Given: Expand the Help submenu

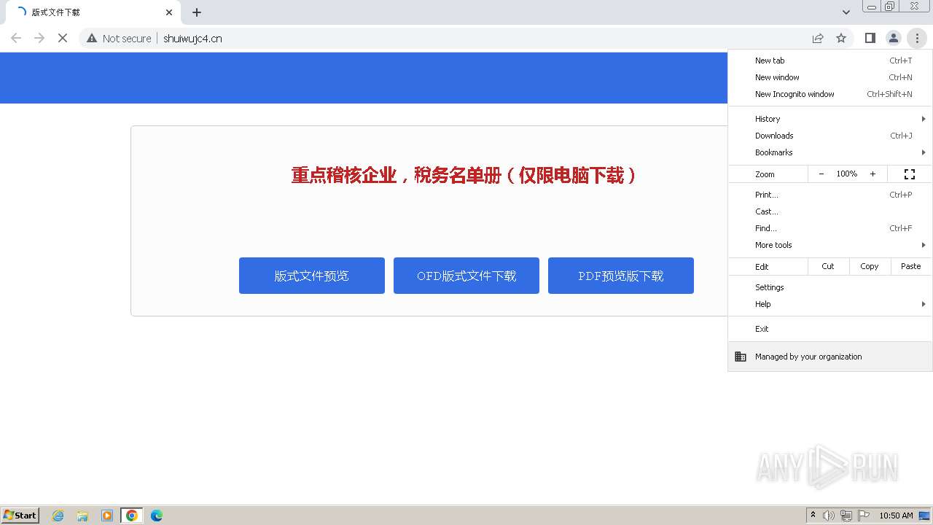Looking at the screenshot, I should coord(830,304).
